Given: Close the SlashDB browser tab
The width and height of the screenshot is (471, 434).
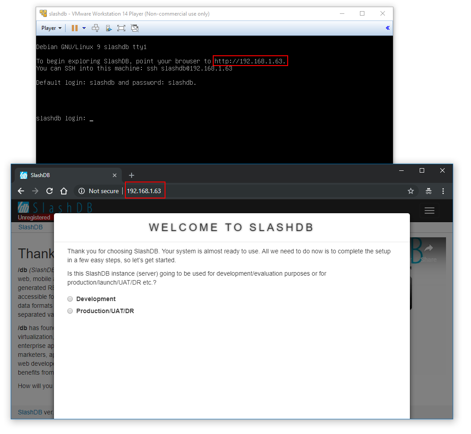Looking at the screenshot, I should 115,175.
